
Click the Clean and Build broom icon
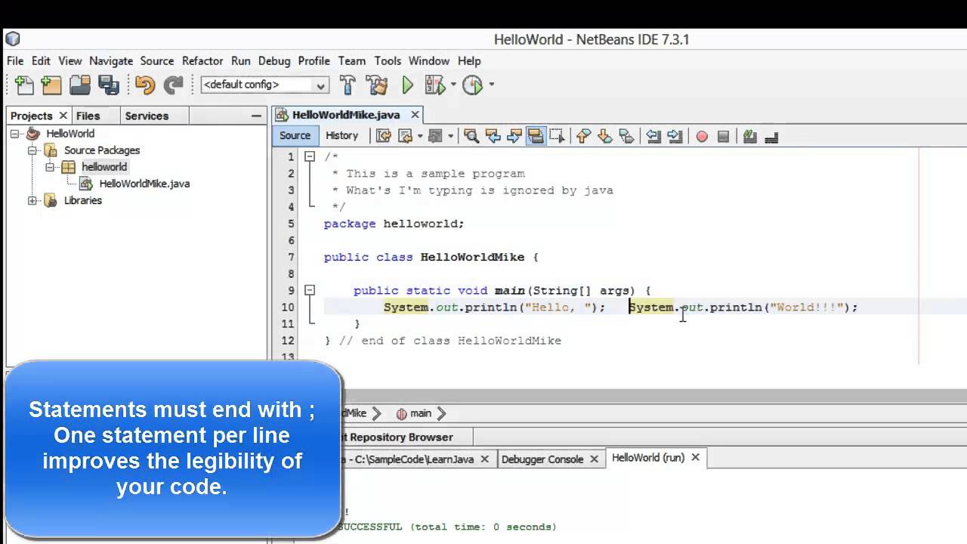pos(376,85)
